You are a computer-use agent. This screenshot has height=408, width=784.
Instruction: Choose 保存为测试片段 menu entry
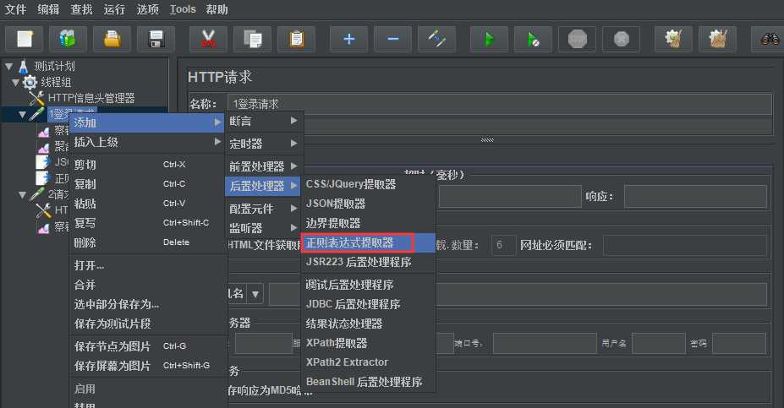(147, 324)
